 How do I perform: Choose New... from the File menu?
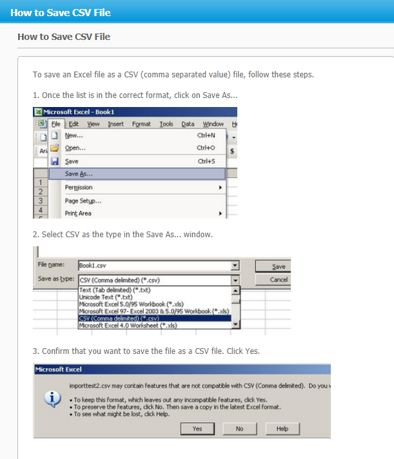point(137,135)
